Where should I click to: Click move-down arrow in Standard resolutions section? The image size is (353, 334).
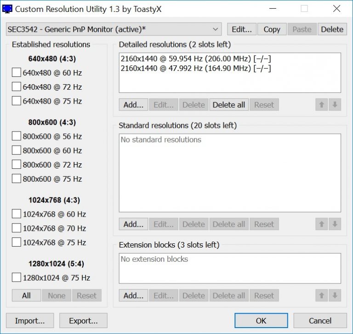click(x=335, y=224)
